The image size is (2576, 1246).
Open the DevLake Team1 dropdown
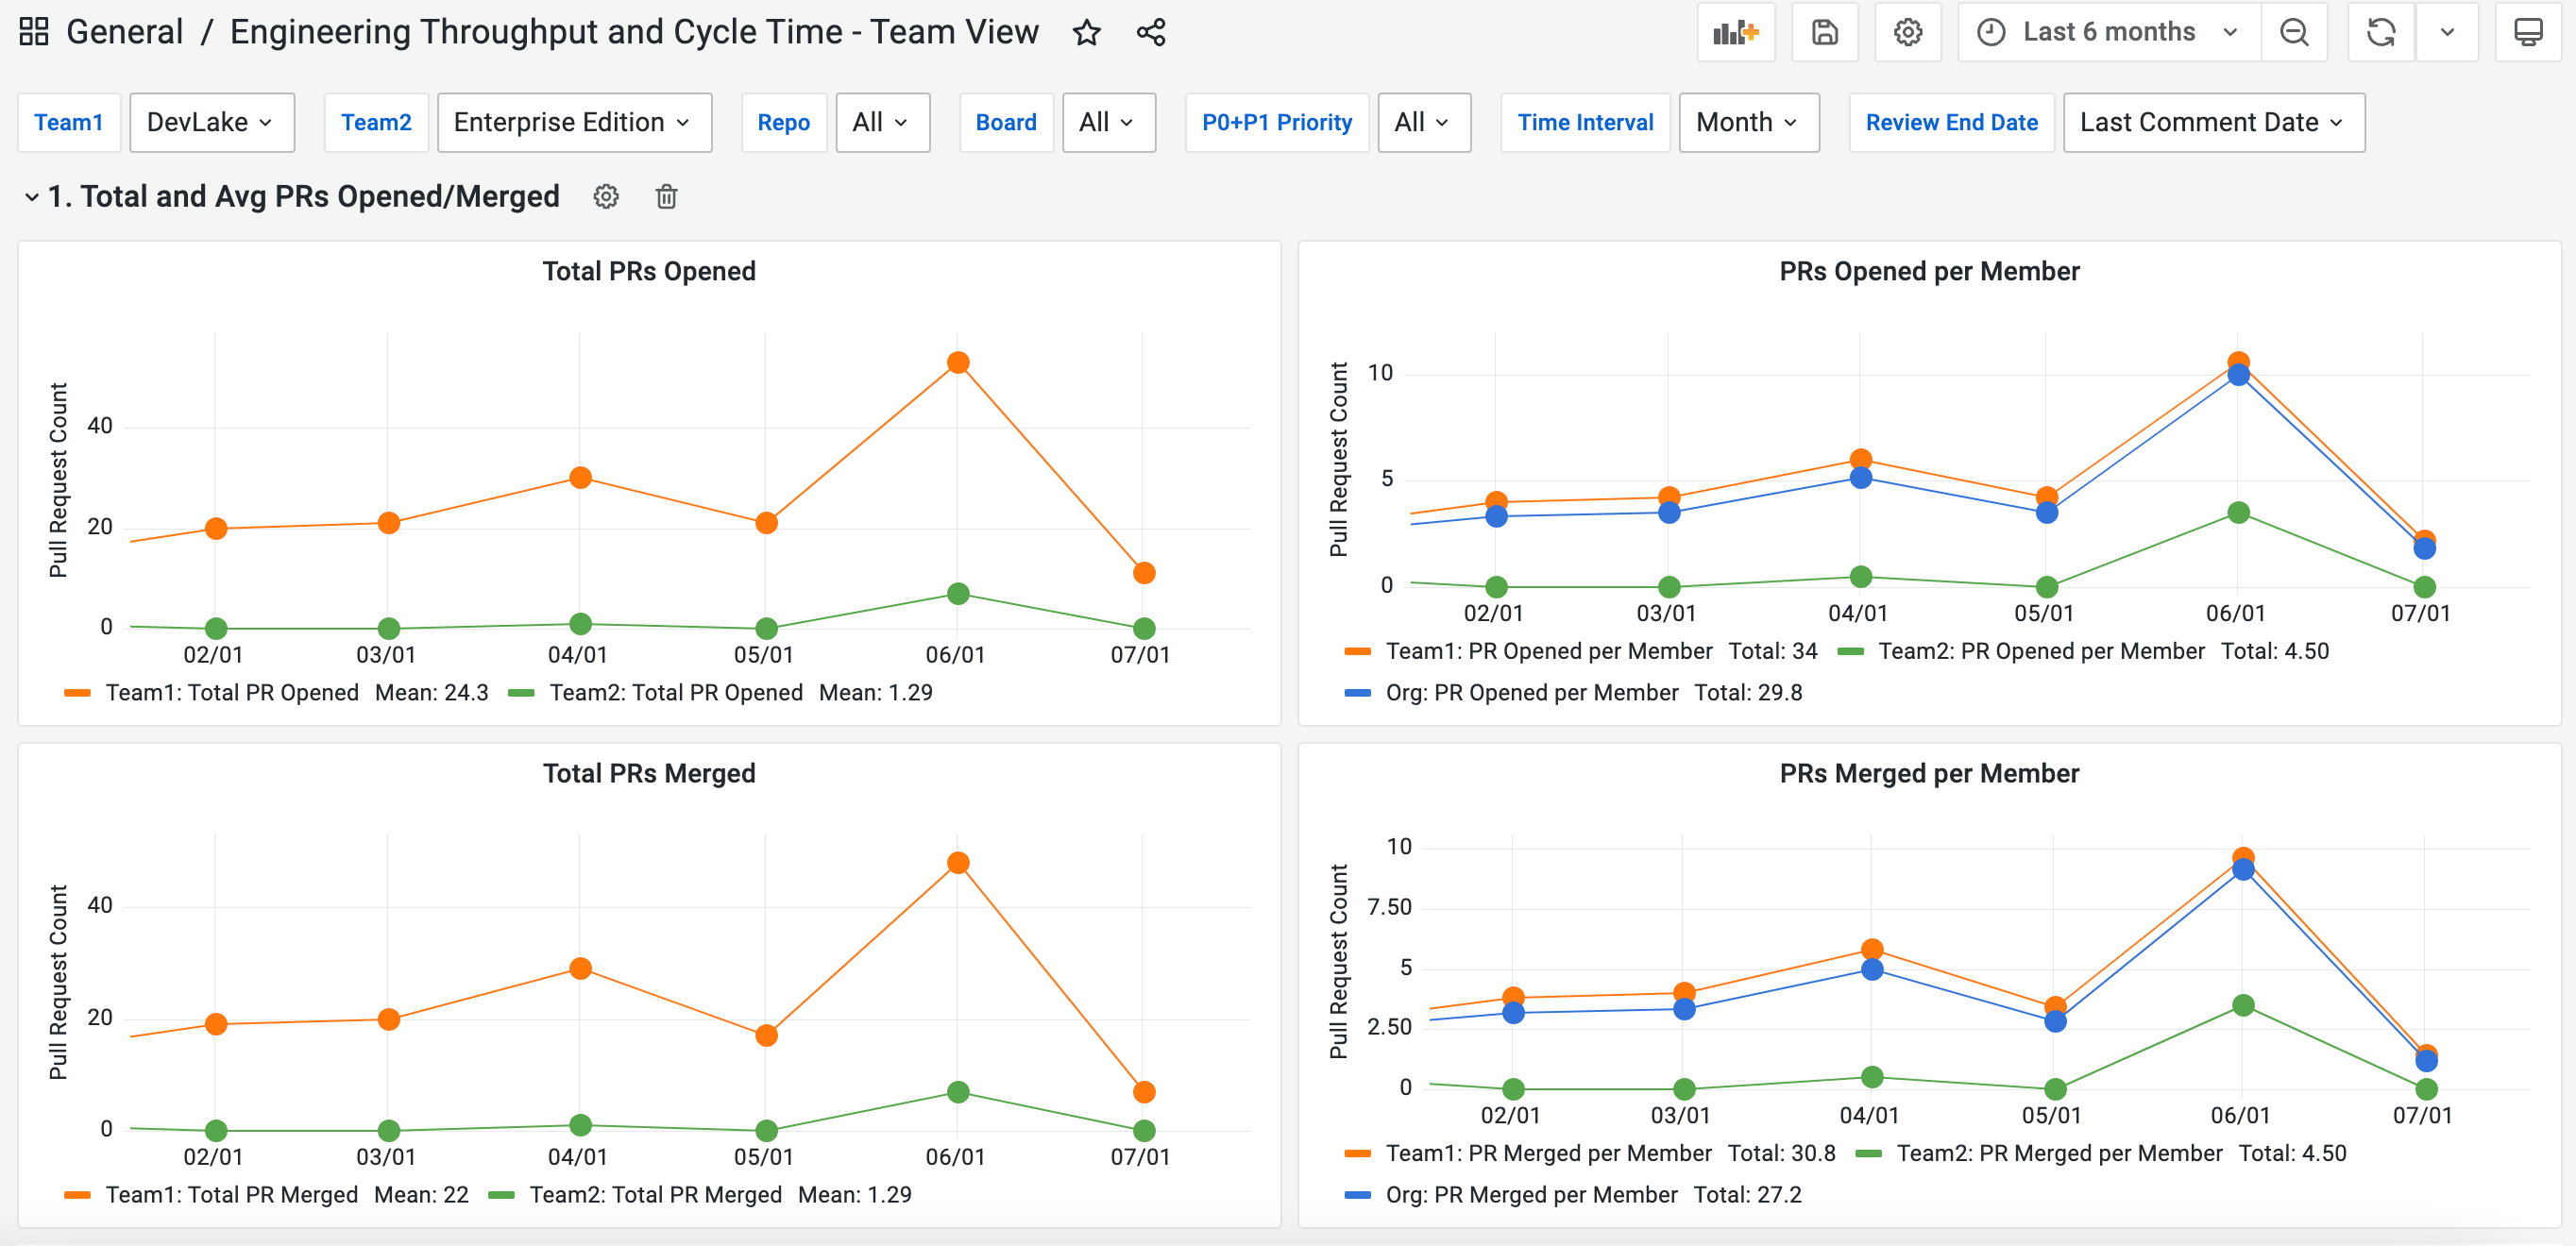(x=211, y=122)
